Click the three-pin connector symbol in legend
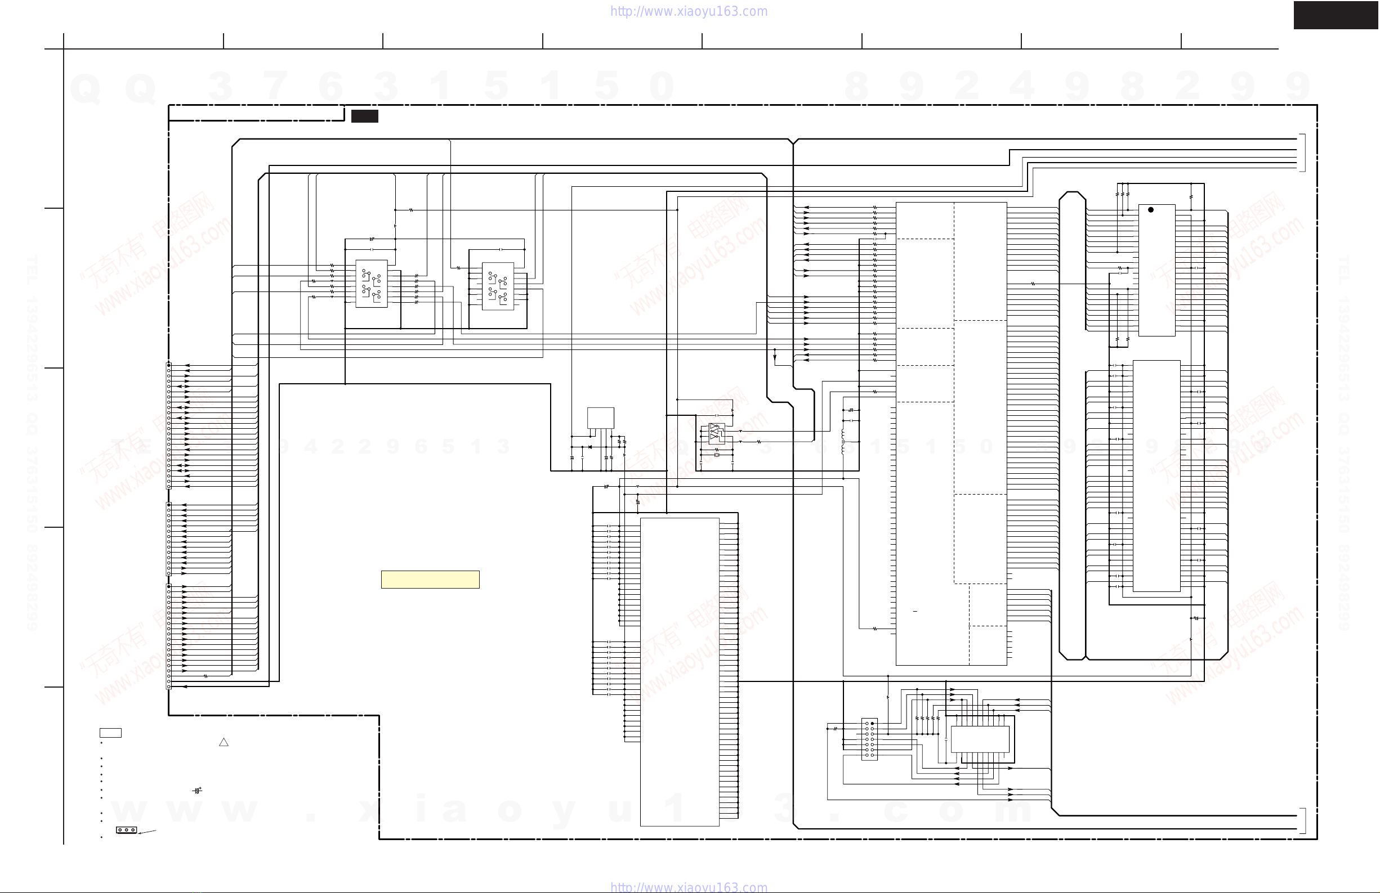Screen dimensions: 1380x893 (127, 830)
